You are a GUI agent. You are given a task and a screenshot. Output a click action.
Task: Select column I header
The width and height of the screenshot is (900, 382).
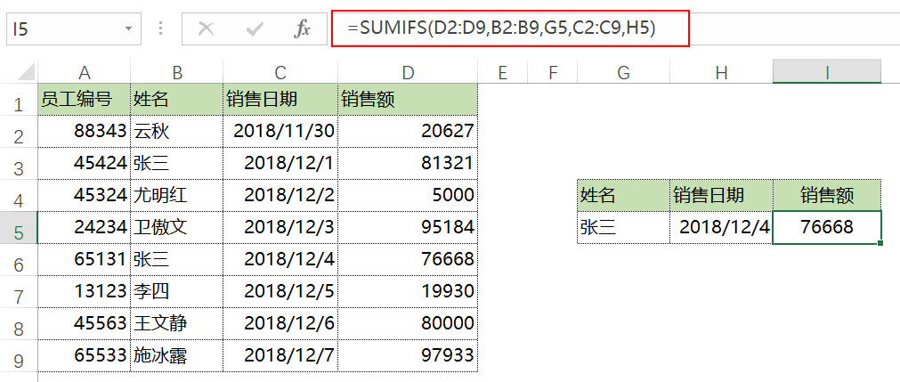point(827,72)
